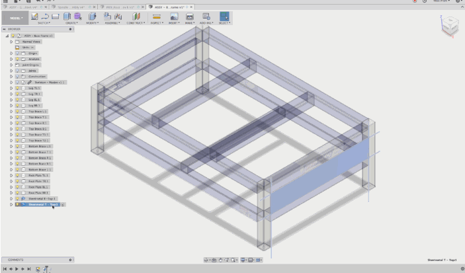465x273 pixels.
Task: Select the Insert image icon
Action: point(174,17)
